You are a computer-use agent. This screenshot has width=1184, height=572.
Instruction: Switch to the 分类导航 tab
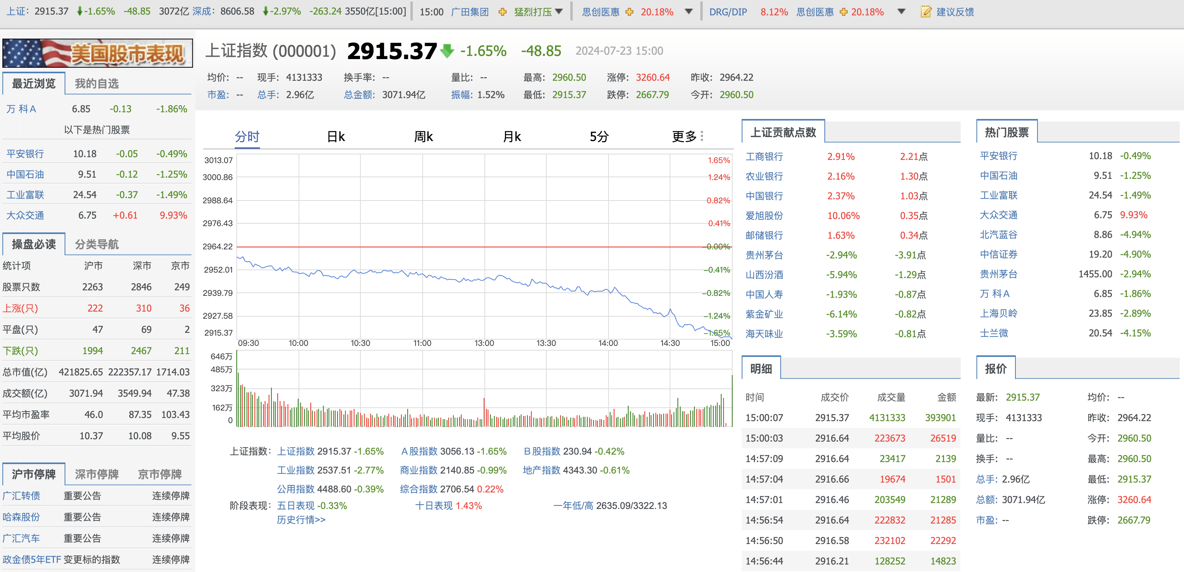point(97,244)
